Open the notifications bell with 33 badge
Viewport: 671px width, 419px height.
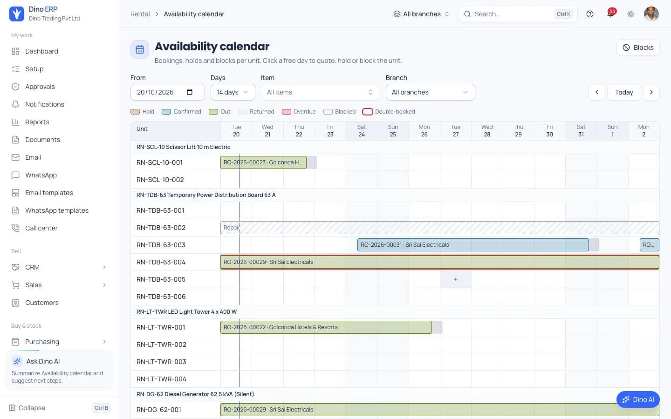pyautogui.click(x=610, y=14)
